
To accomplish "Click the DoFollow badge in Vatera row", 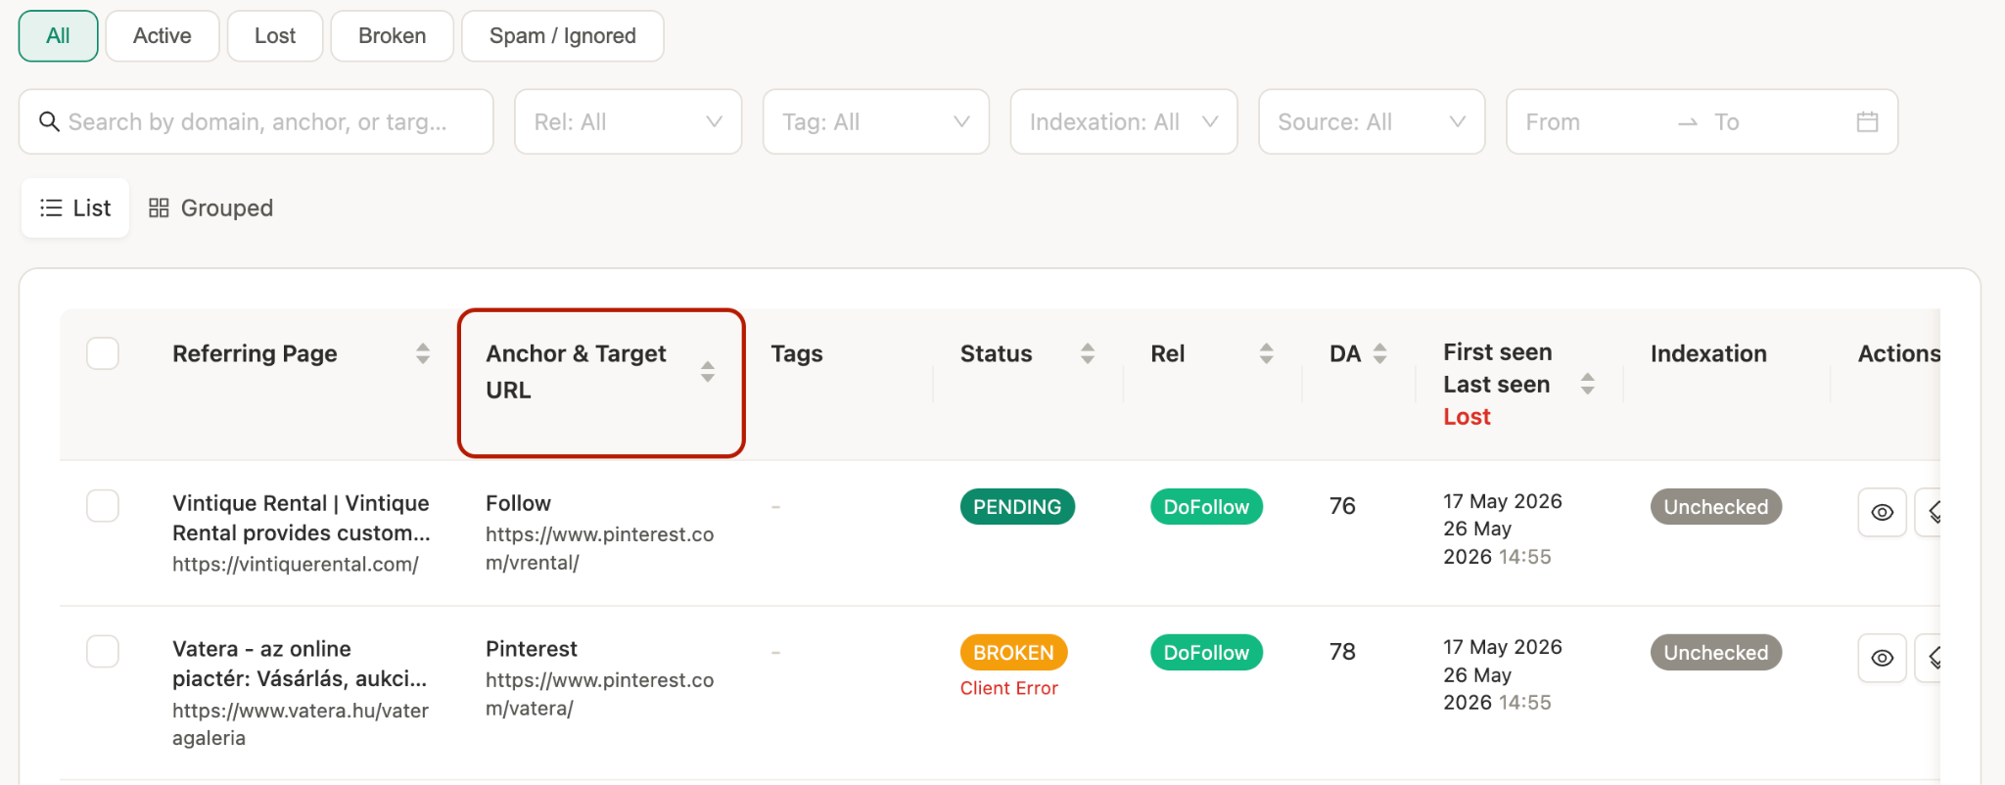I will coord(1206,652).
